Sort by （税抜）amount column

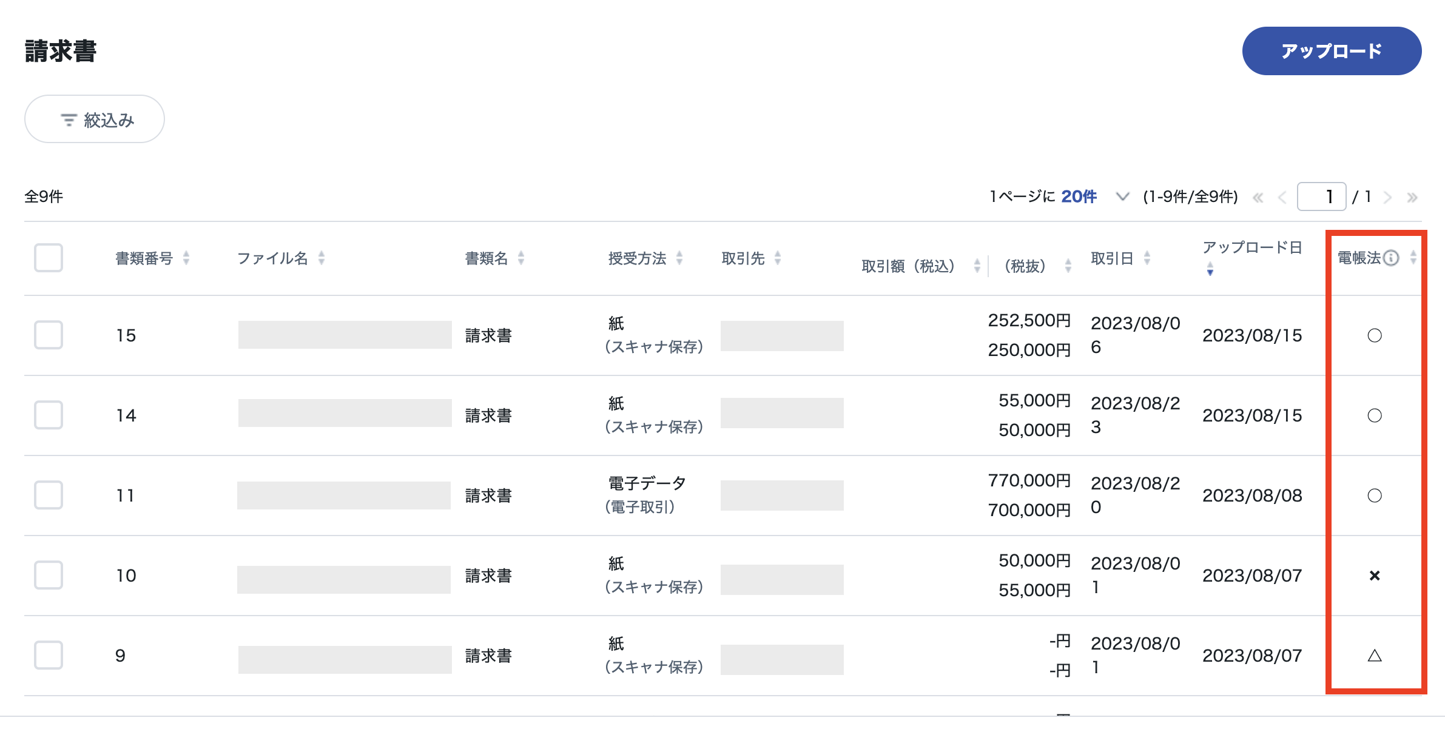pyautogui.click(x=1068, y=266)
